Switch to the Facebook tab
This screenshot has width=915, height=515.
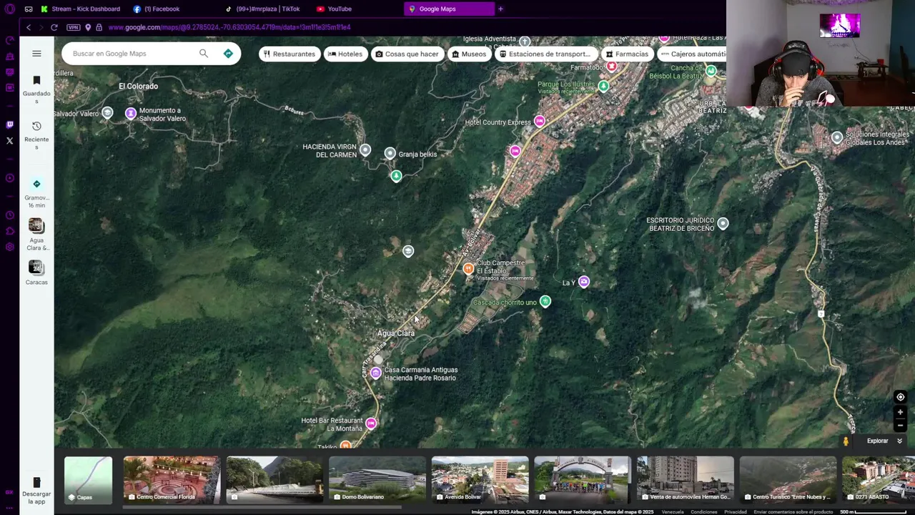pos(157,9)
